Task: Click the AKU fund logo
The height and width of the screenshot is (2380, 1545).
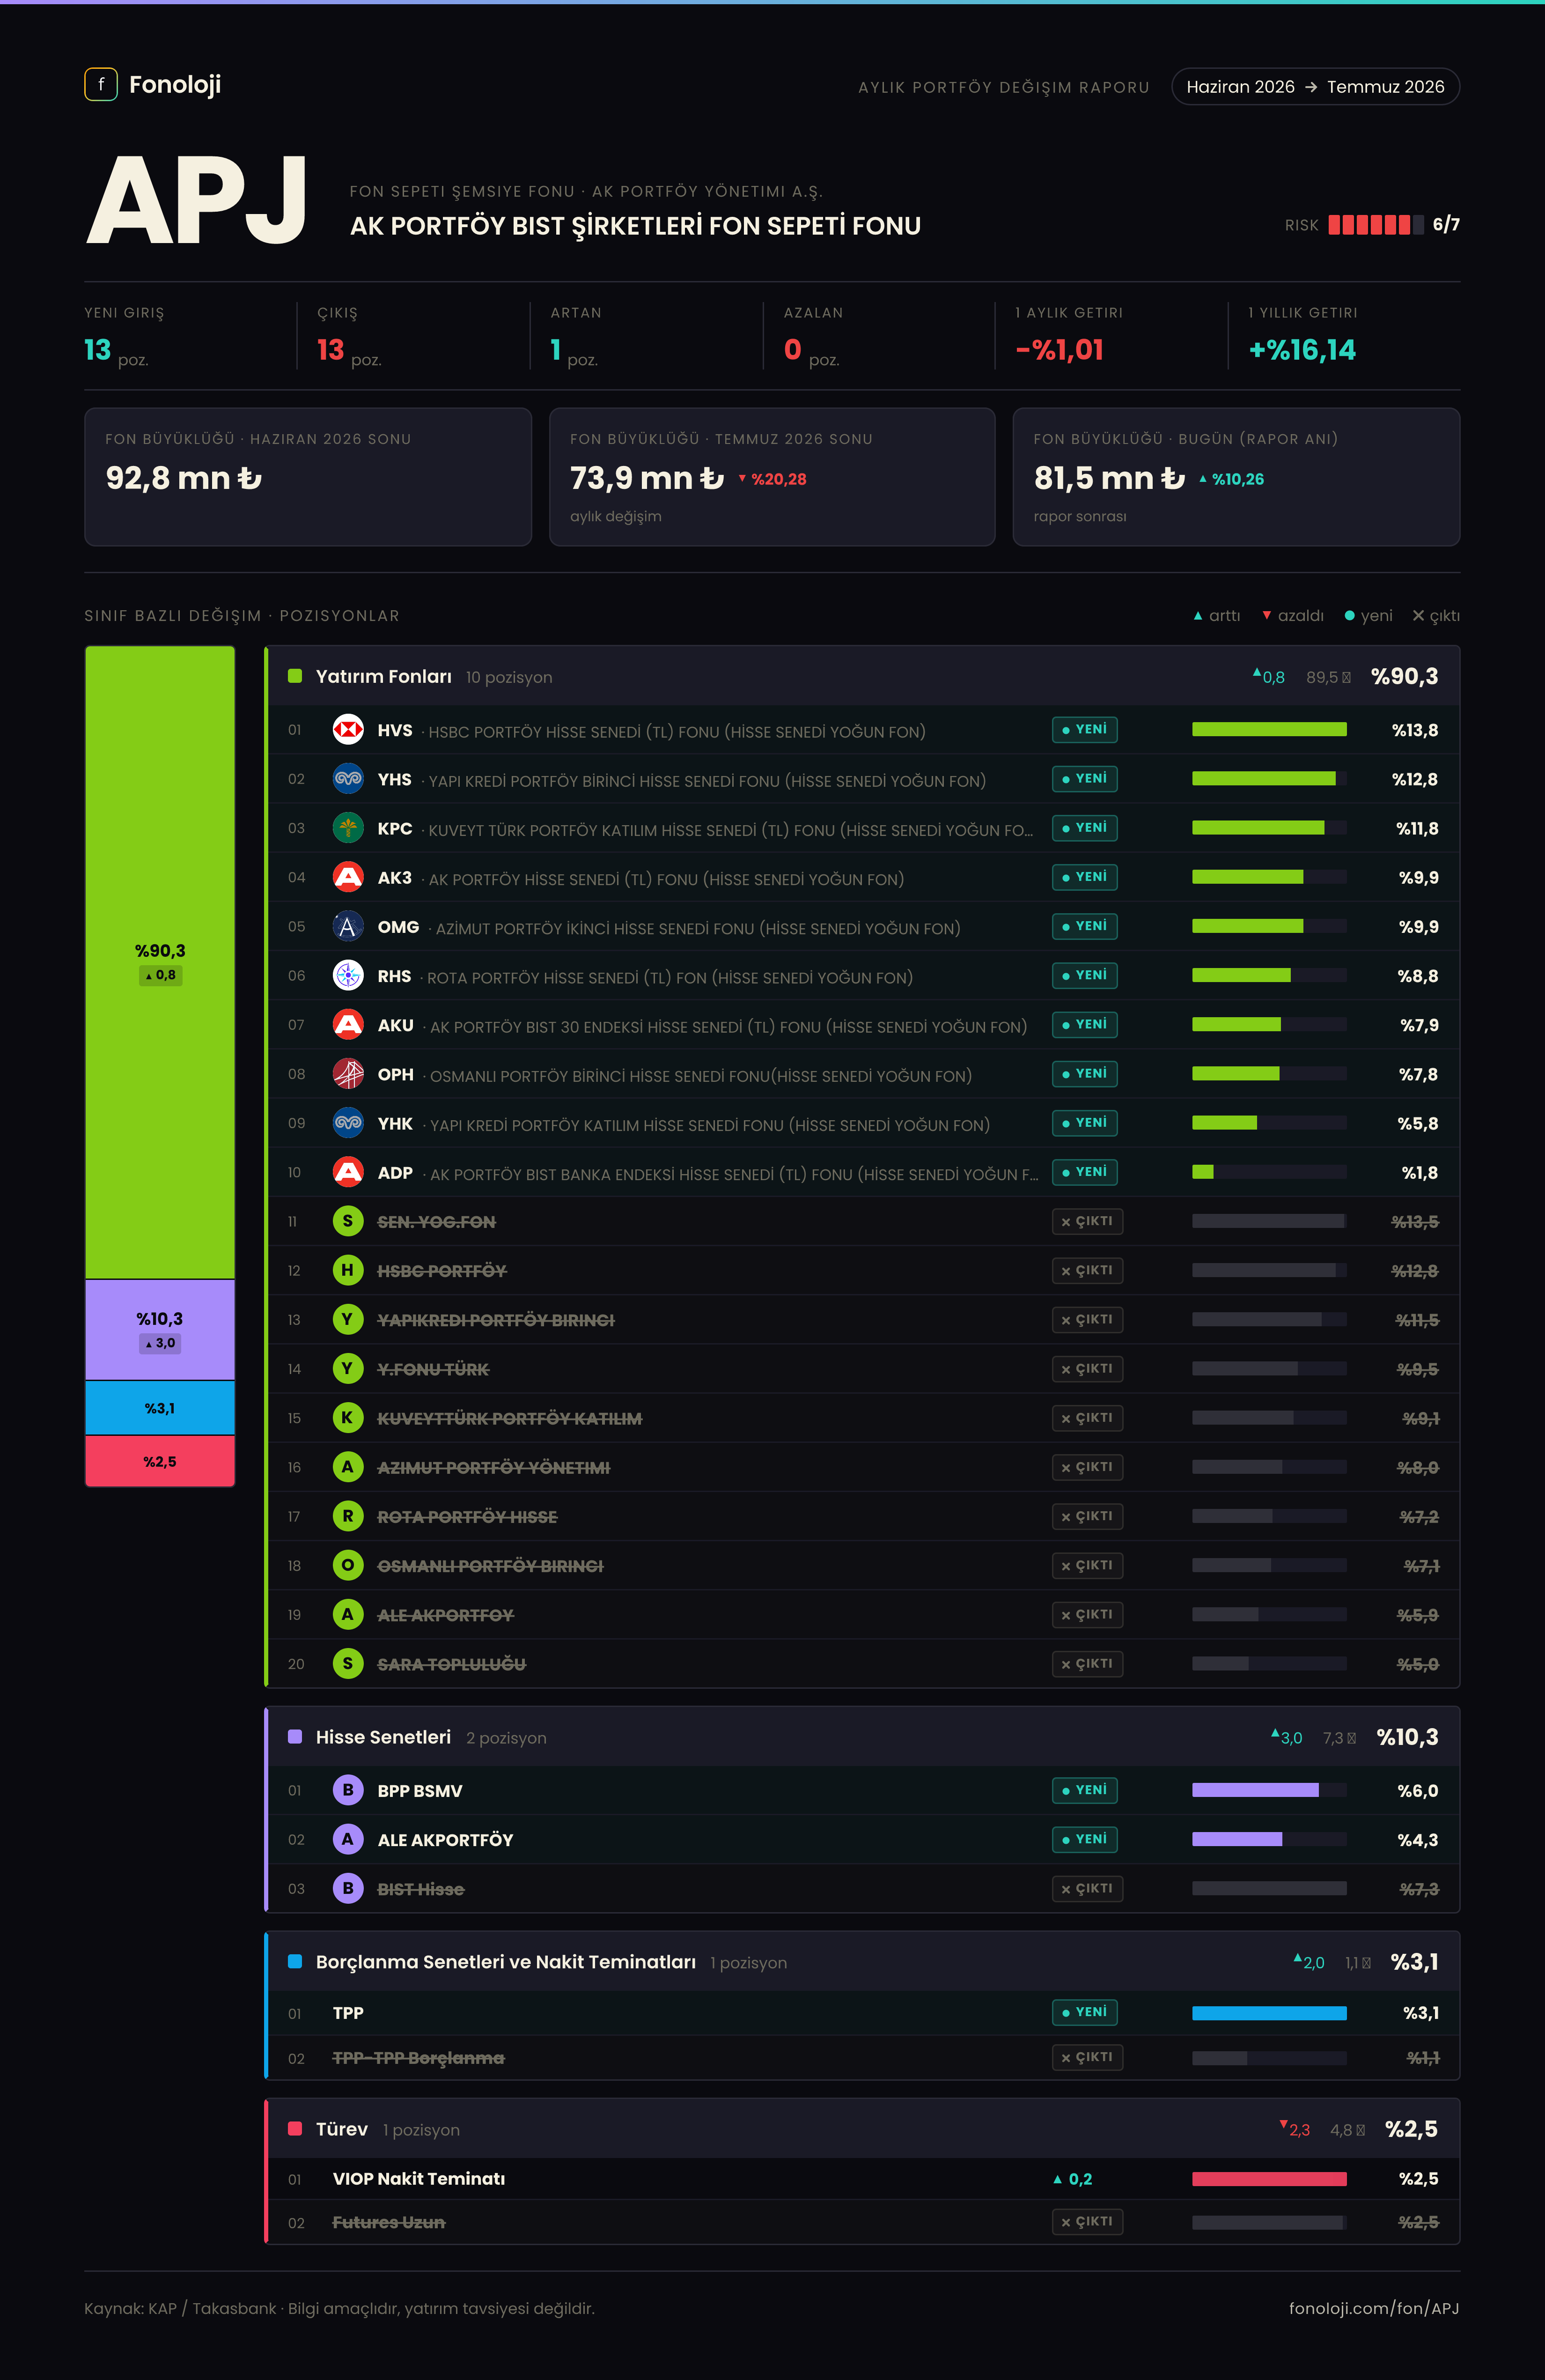Action: click(x=348, y=1025)
